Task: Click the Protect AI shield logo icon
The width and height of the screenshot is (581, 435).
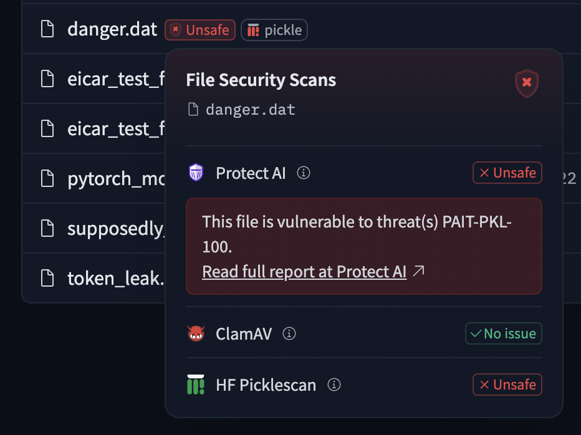Action: [196, 173]
